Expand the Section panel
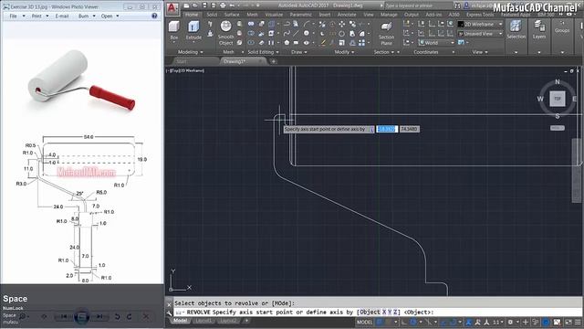 [x=383, y=52]
